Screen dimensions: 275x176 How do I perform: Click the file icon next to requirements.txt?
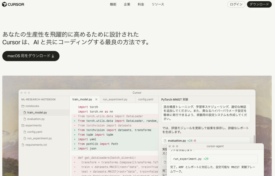pyautogui.click(x=23, y=145)
